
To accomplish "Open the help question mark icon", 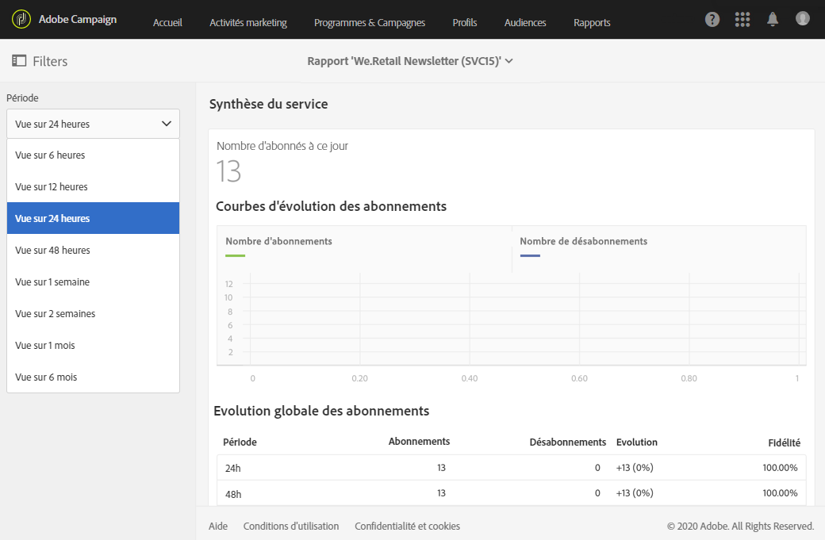I will click(x=712, y=20).
